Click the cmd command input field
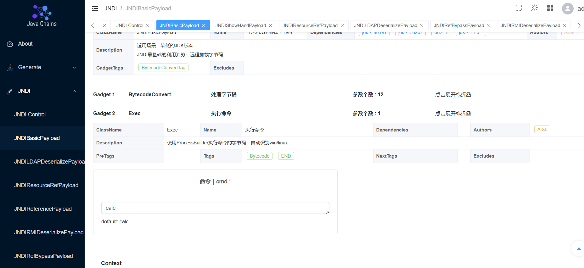 (x=215, y=208)
